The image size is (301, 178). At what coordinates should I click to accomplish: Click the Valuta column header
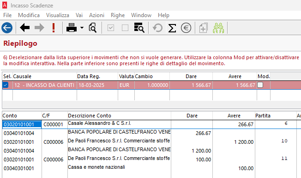tap(126, 76)
